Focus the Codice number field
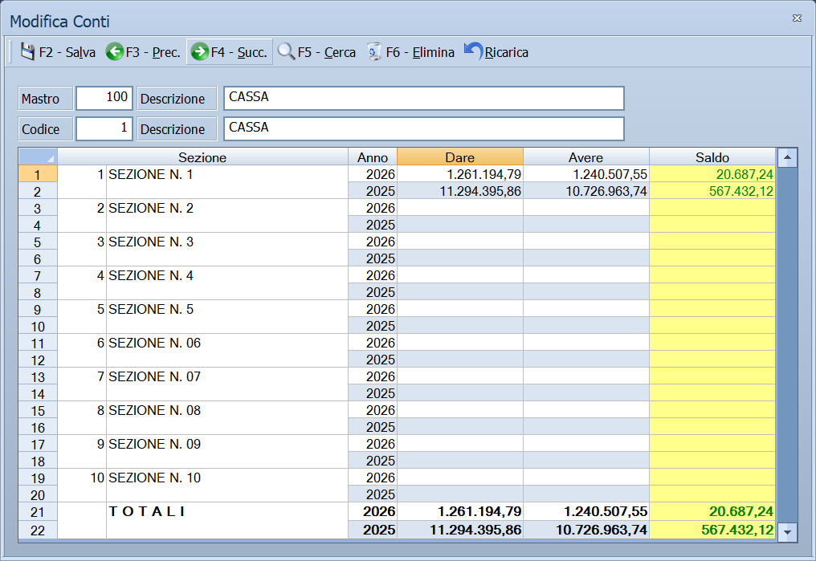The image size is (816, 561). click(x=104, y=129)
